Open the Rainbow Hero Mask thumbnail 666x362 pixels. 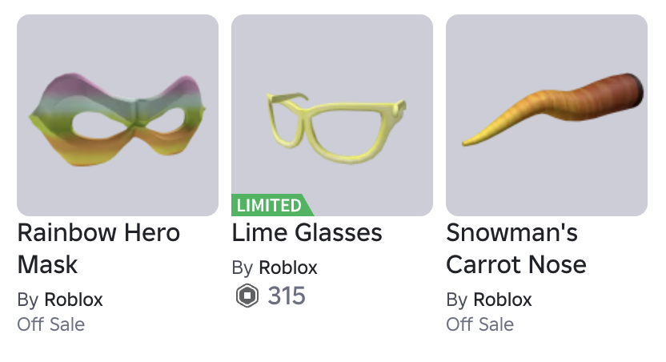[x=118, y=115]
